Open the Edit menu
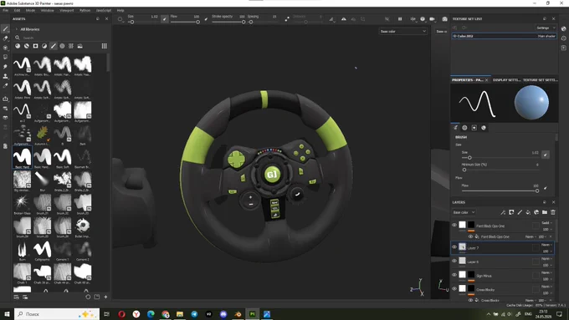The height and width of the screenshot is (320, 569). (17, 11)
